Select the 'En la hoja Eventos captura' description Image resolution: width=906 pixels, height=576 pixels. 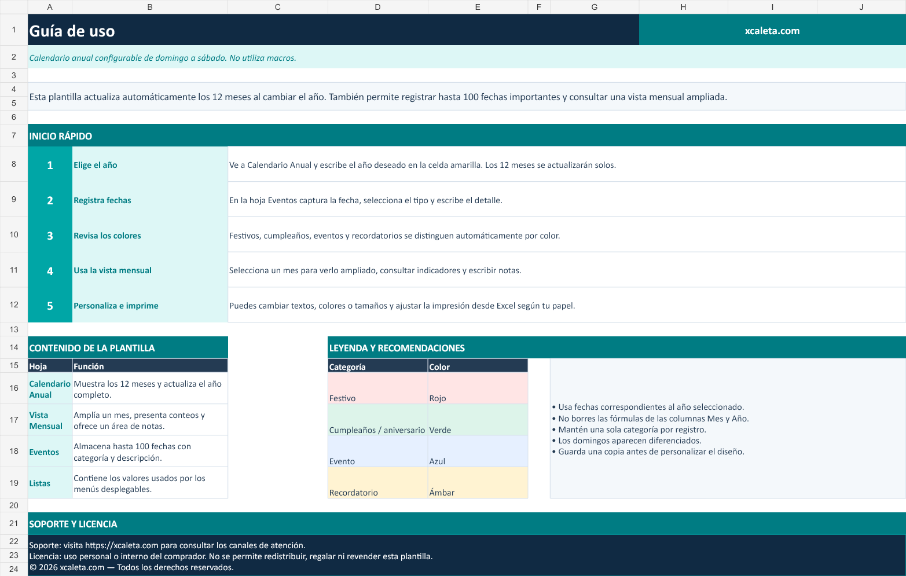[x=567, y=200]
